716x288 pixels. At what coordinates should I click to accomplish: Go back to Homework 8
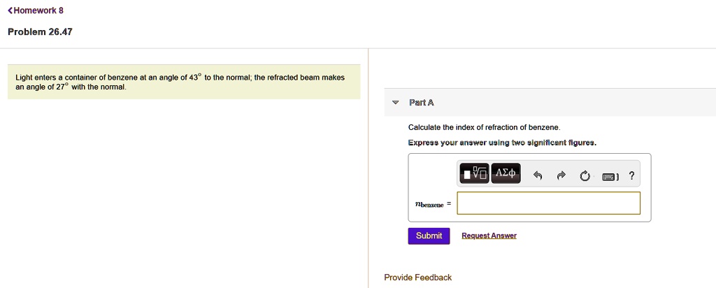click(x=38, y=10)
